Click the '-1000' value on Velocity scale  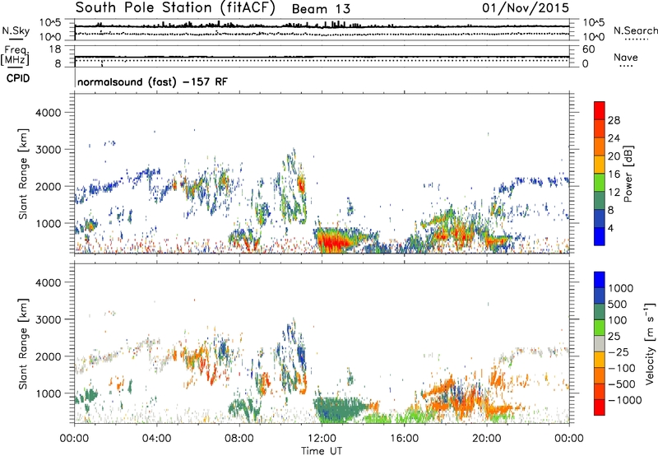624,400
